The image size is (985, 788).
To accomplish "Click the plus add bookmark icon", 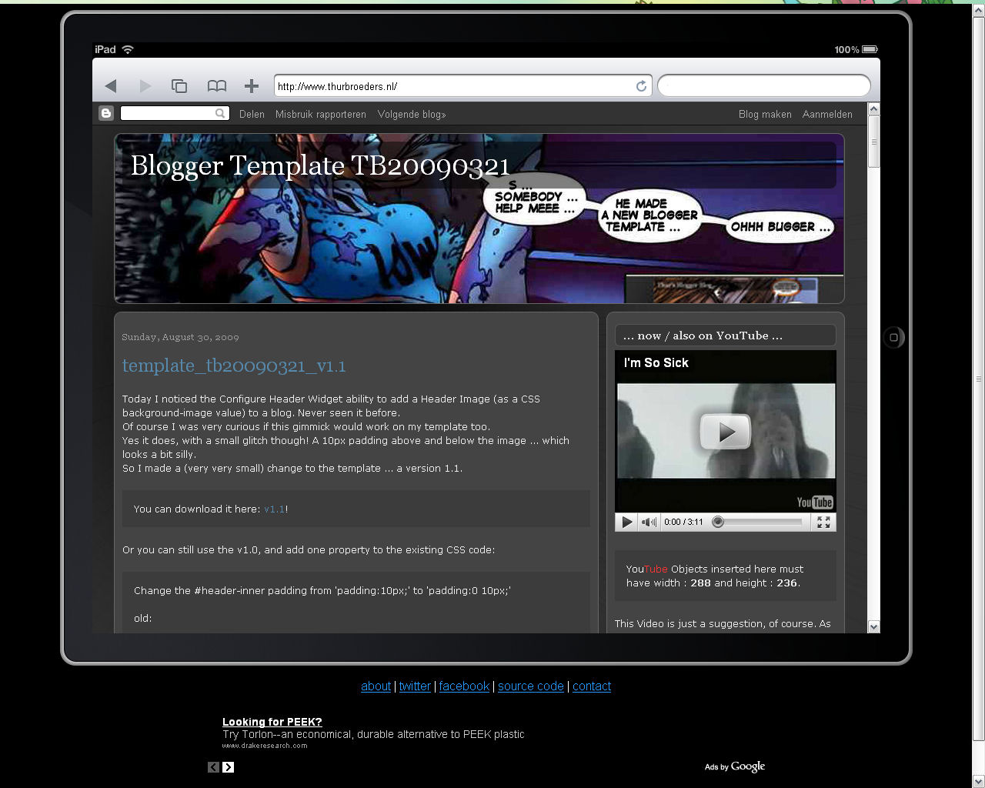I will pos(252,86).
